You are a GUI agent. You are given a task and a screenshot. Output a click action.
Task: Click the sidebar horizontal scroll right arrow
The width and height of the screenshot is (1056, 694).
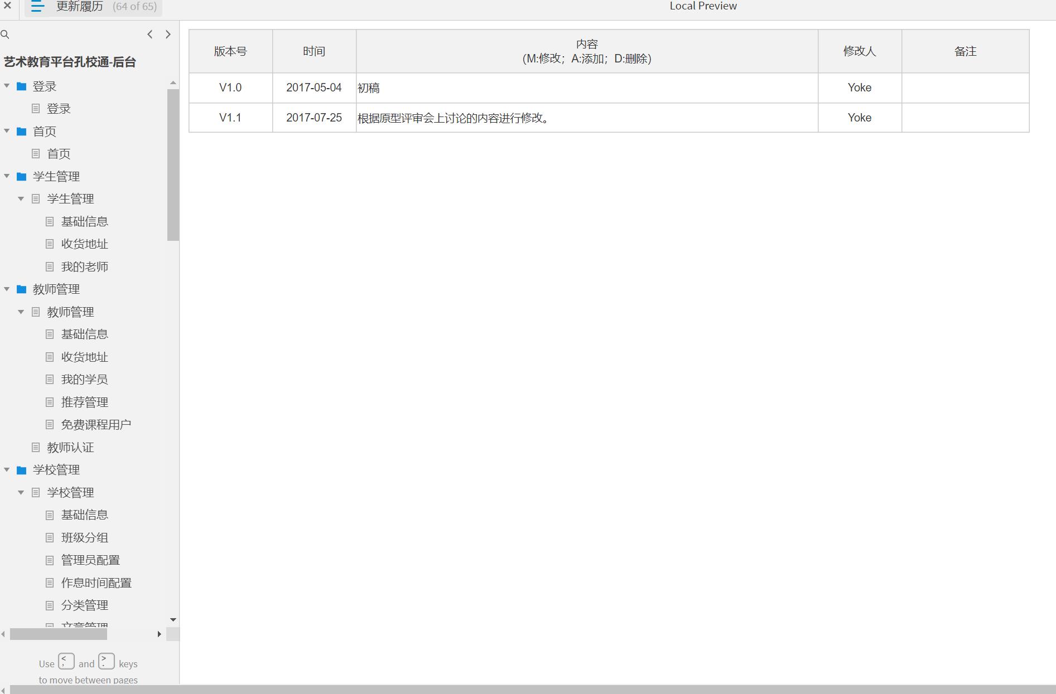[160, 634]
